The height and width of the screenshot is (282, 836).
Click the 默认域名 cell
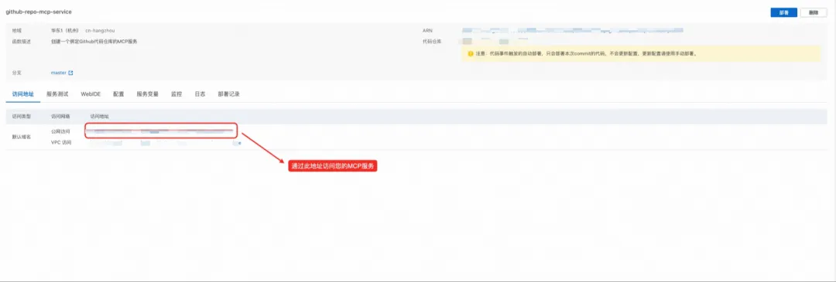[22, 137]
